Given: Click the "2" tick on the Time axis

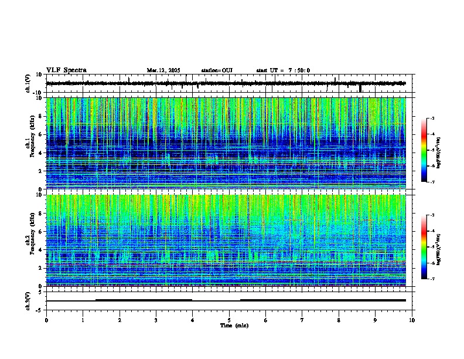Looking at the screenshot, I should [x=120, y=320].
